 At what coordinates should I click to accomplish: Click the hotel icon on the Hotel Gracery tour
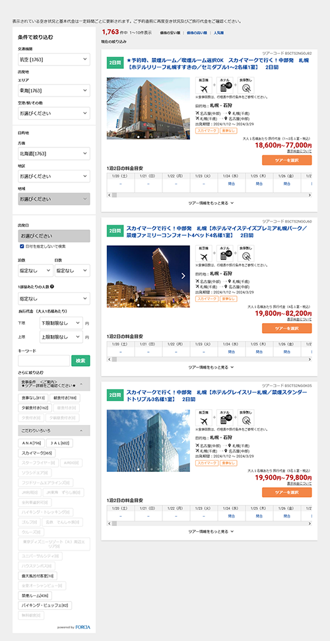click(x=225, y=418)
